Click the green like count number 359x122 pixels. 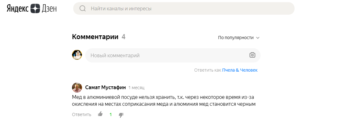111,114
